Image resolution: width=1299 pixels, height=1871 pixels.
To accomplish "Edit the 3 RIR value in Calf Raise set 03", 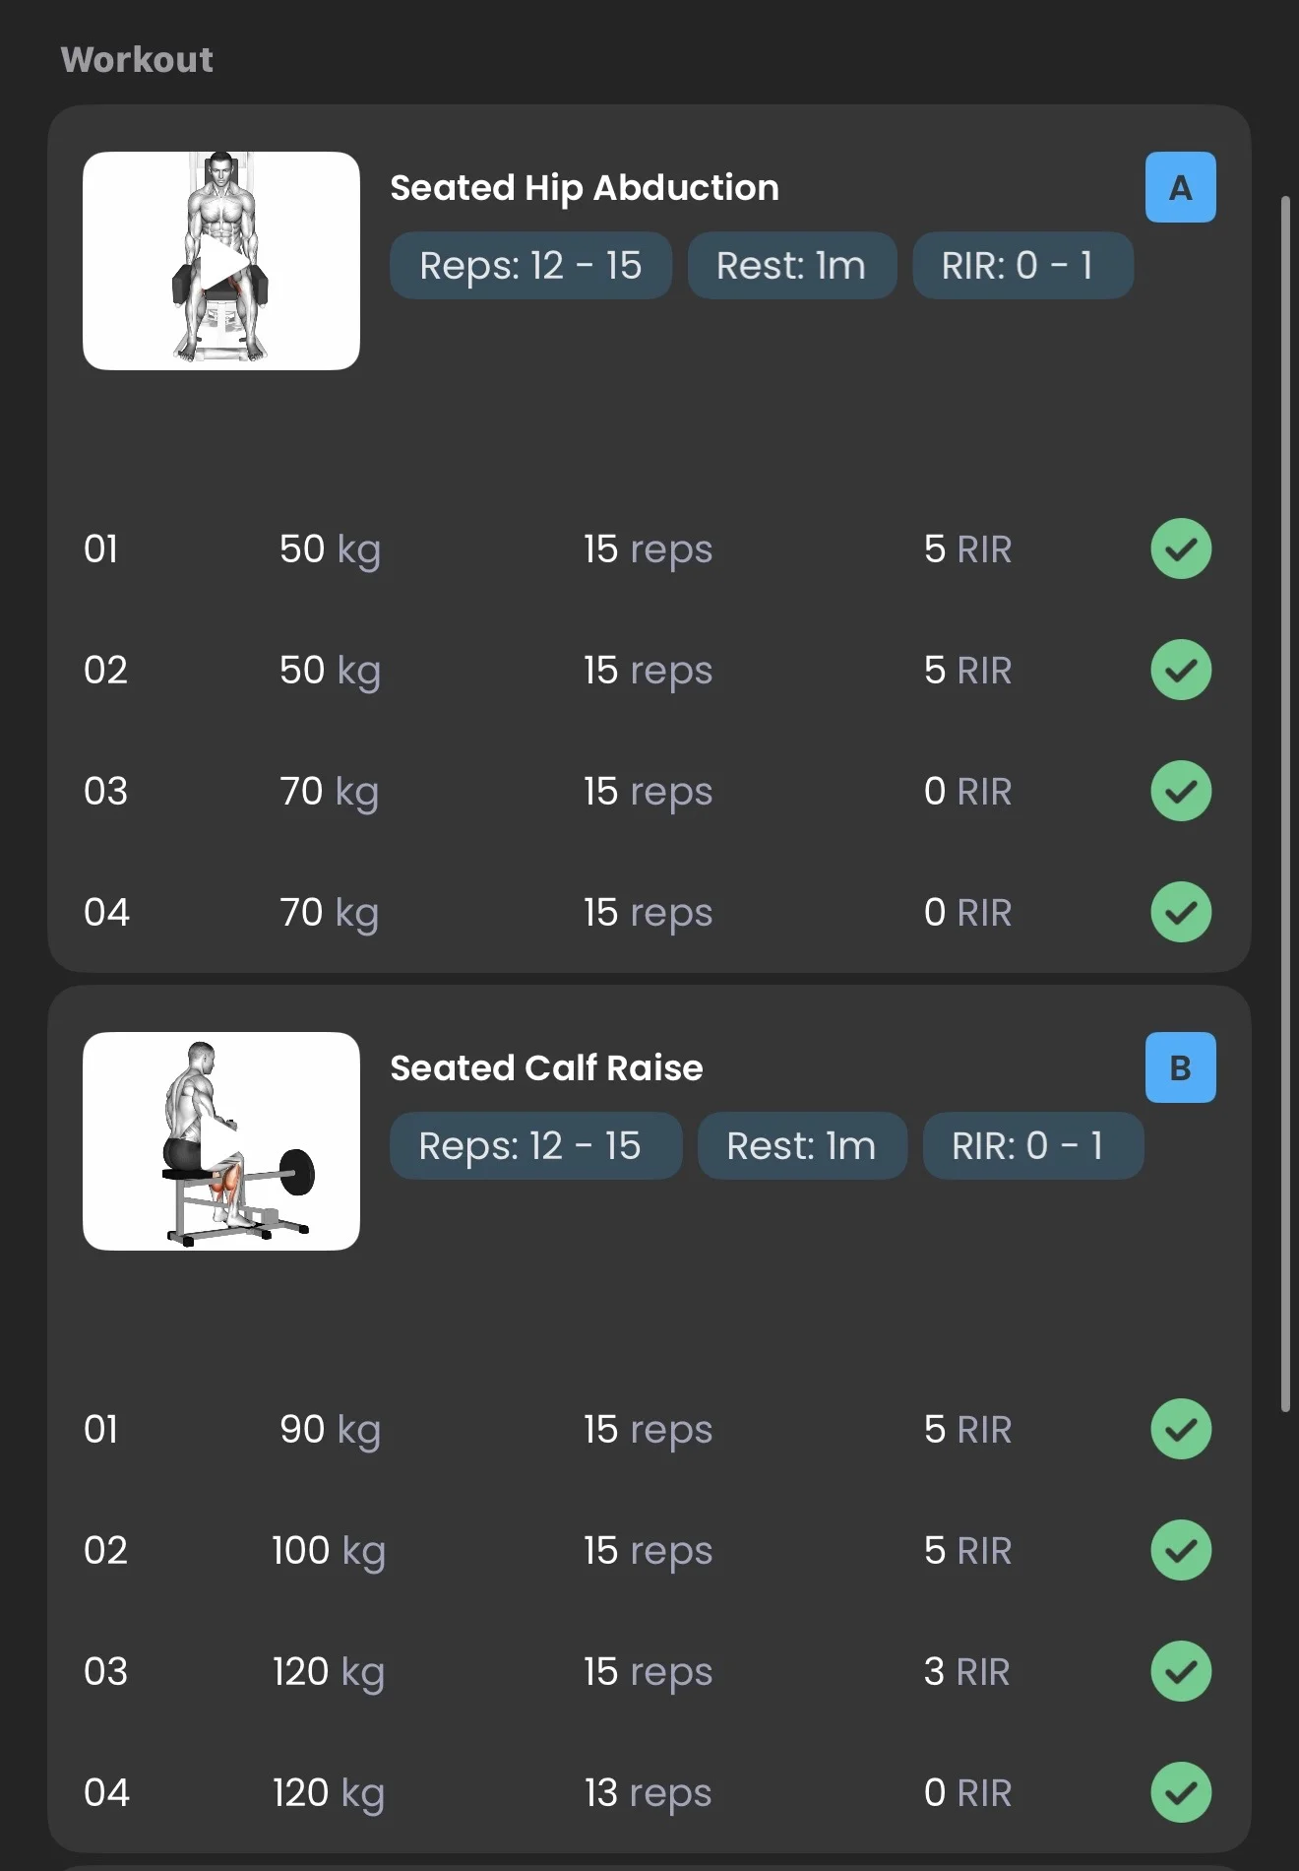I will coord(967,1671).
